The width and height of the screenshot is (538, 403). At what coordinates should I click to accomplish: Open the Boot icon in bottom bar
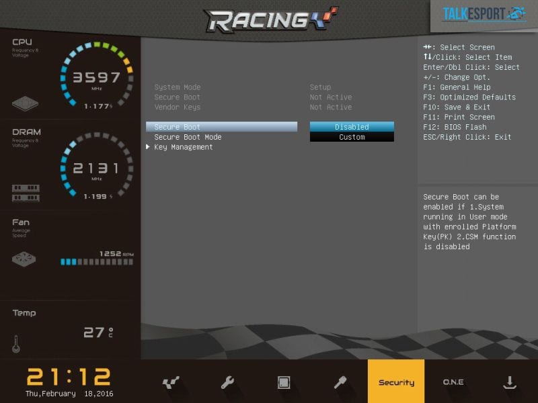[340, 382]
